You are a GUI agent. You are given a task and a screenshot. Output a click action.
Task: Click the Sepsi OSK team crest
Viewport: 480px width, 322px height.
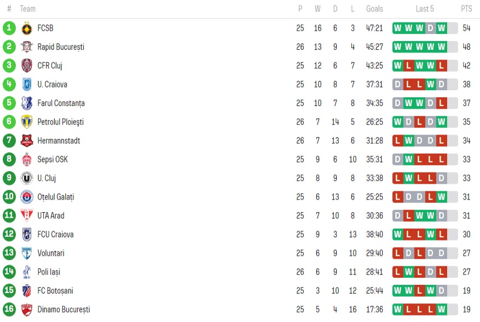tap(27, 160)
